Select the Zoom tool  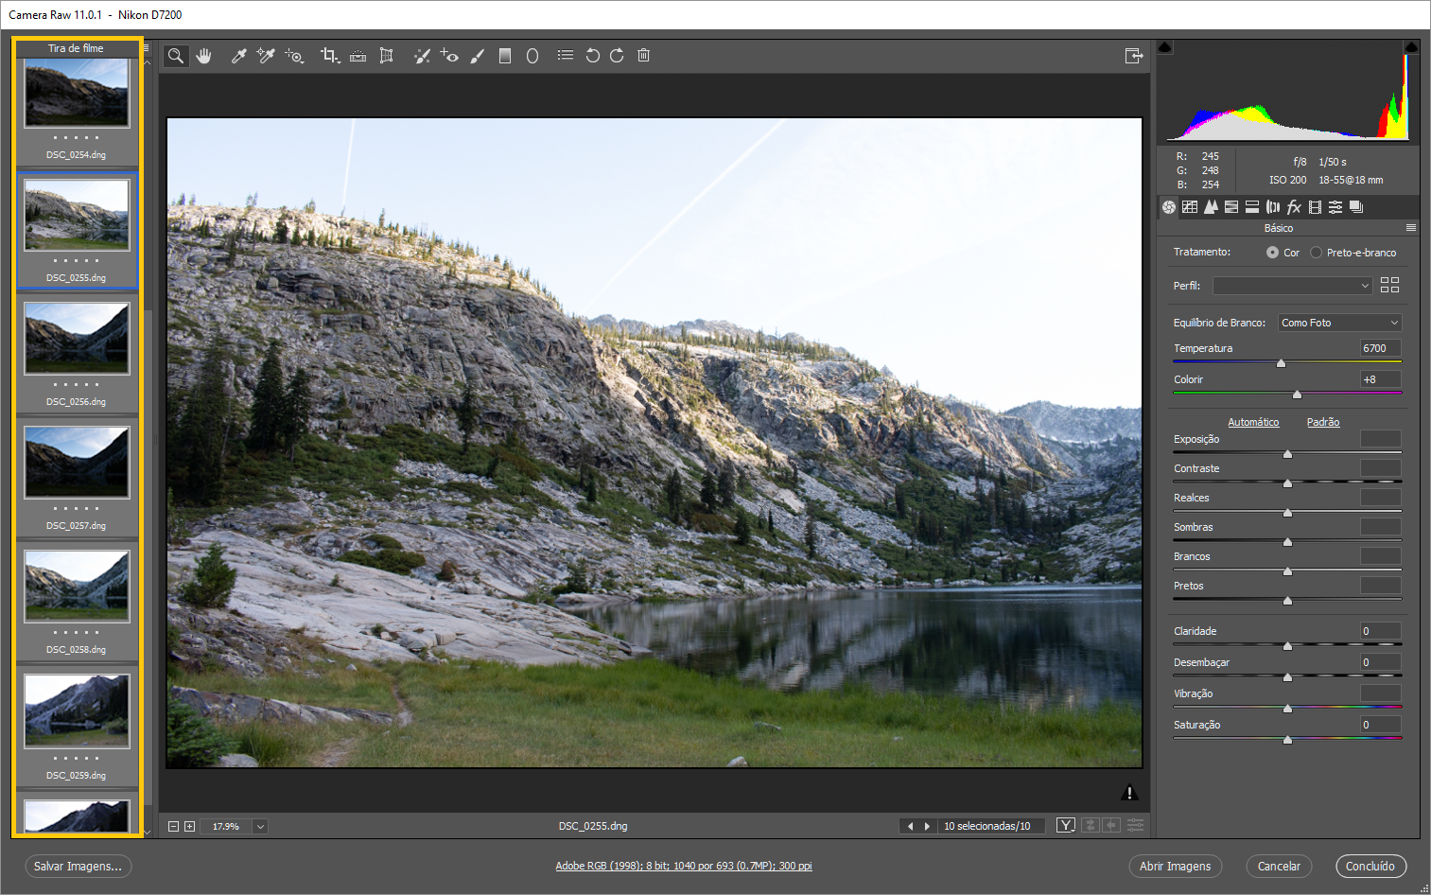pyautogui.click(x=176, y=55)
